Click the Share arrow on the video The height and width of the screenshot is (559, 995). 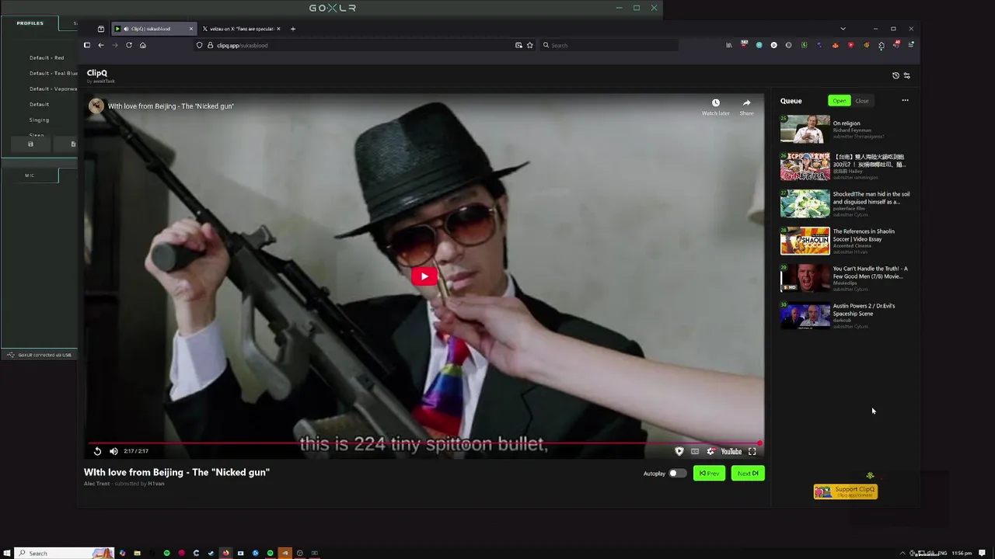point(746,102)
